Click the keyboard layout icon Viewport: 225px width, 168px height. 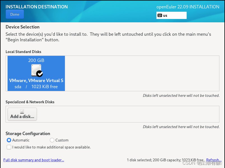[160, 15]
